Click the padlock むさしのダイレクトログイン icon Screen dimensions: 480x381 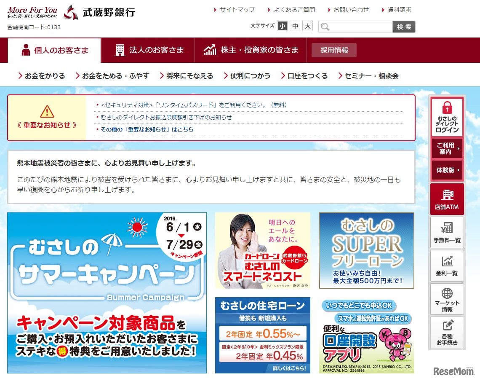coord(447,108)
